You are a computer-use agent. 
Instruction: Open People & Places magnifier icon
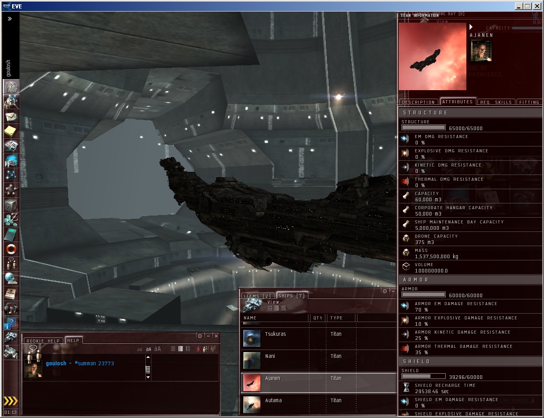(11, 102)
